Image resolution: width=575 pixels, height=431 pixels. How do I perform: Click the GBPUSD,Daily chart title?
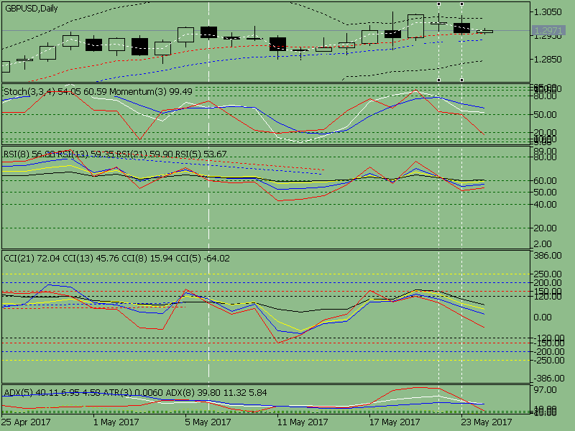(32, 9)
